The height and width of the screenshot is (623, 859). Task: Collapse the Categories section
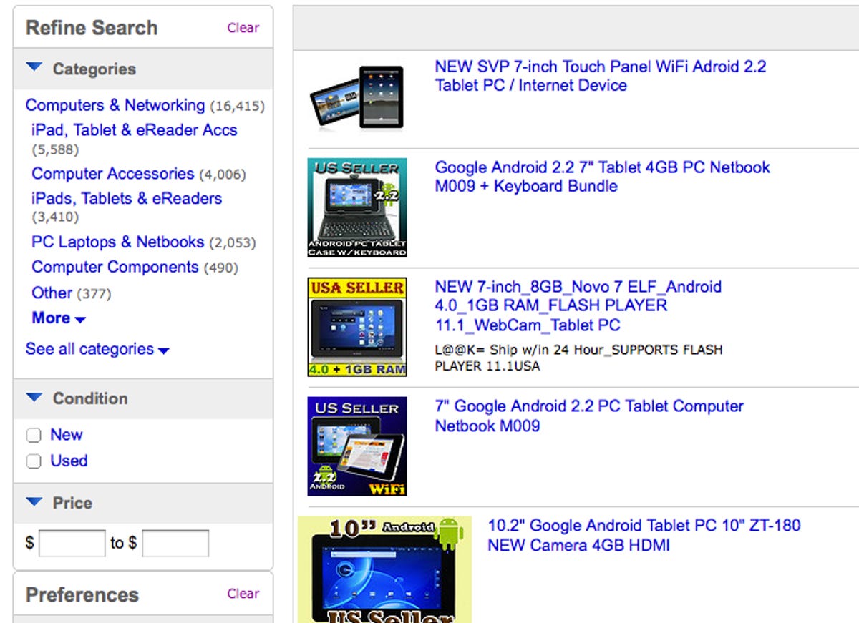(x=33, y=68)
